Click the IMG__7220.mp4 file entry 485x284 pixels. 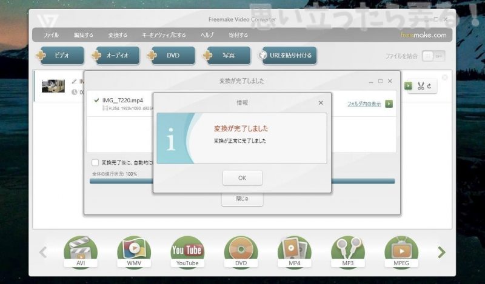122,101
